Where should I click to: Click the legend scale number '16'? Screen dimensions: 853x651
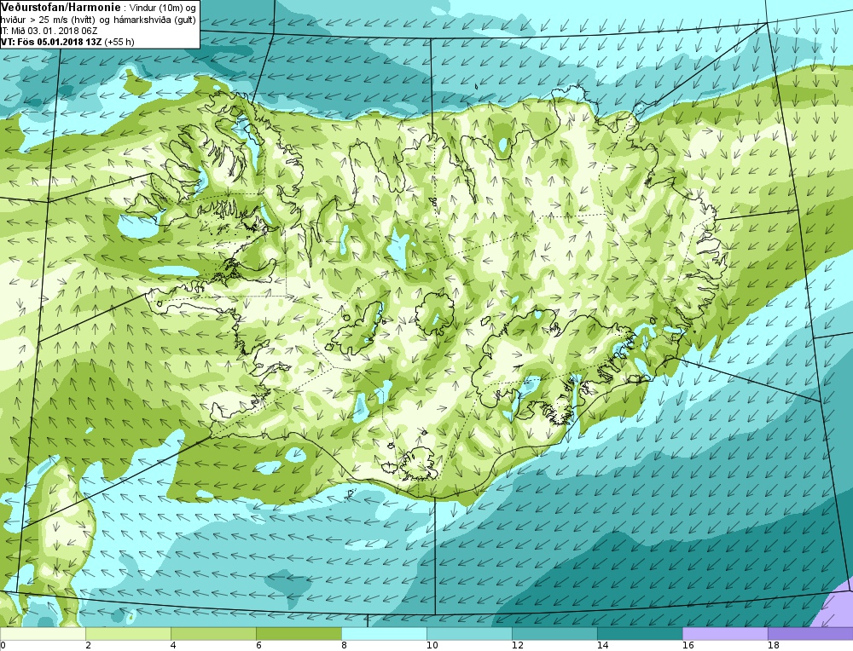(688, 646)
